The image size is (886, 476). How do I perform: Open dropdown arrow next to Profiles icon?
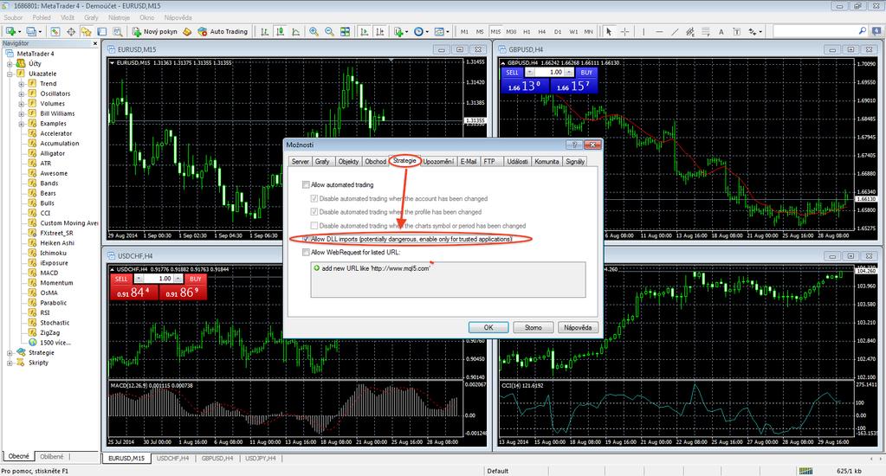click(x=40, y=32)
